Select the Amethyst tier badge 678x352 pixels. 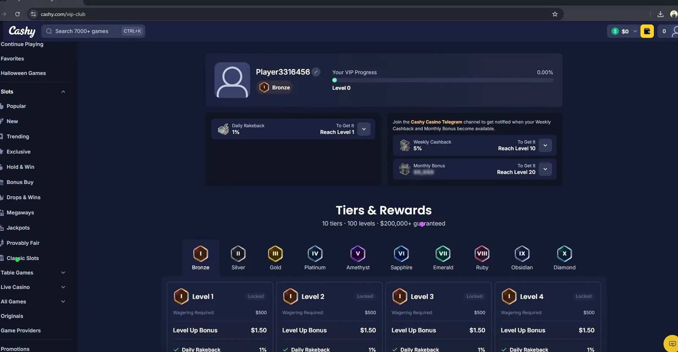[358, 258]
